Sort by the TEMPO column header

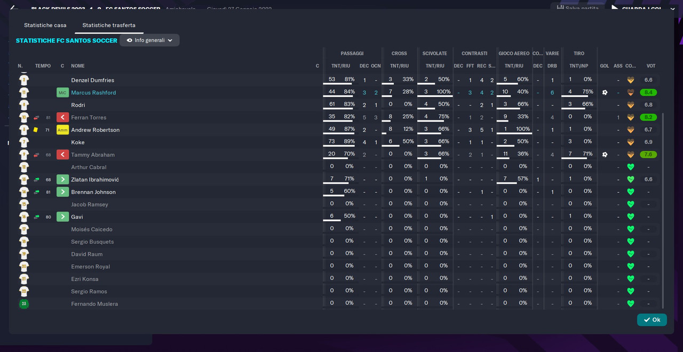[x=43, y=66]
